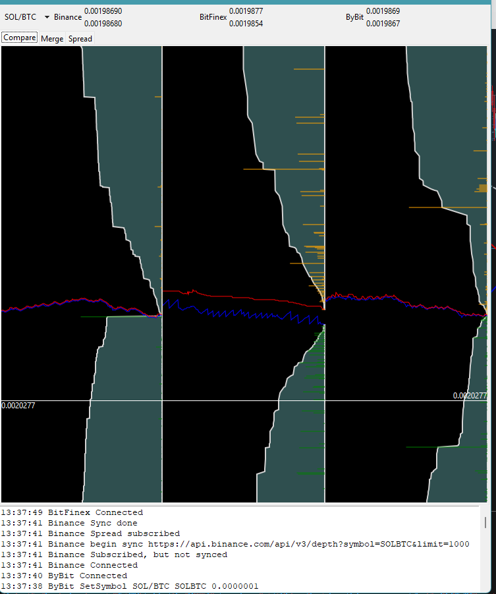Select log line 'Binance Subscribed, but not synced'
Viewport: 496px width, 594px height.
(x=114, y=555)
